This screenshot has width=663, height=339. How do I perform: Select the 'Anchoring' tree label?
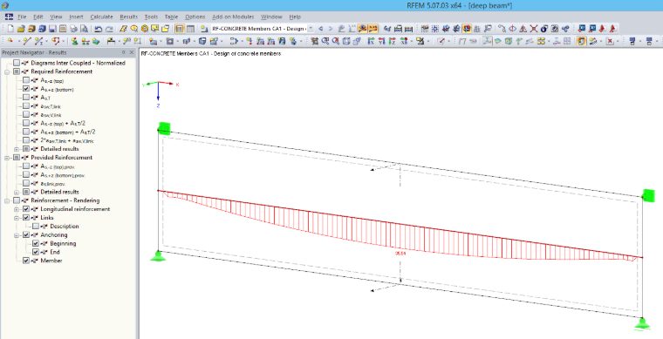[x=54, y=234]
